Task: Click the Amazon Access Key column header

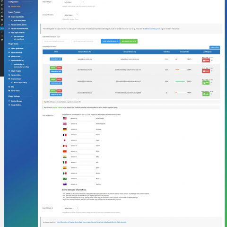Action: pyautogui.click(x=85, y=52)
